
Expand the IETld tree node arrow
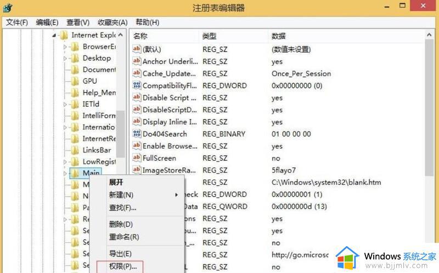65,104
